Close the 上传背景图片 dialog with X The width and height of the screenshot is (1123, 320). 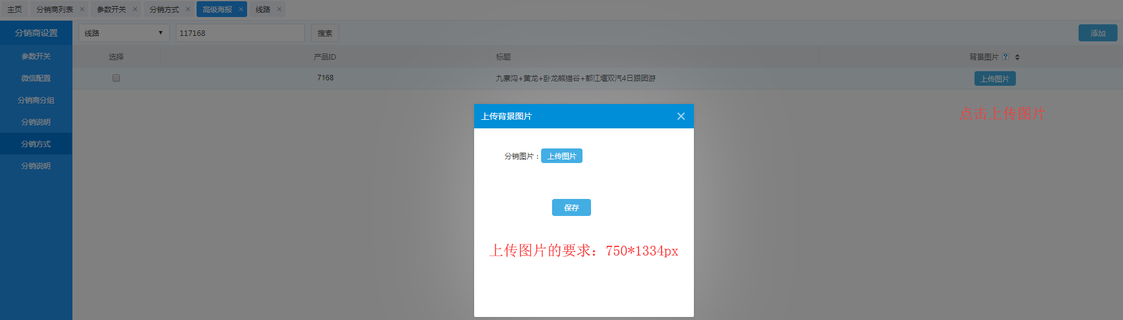point(680,116)
